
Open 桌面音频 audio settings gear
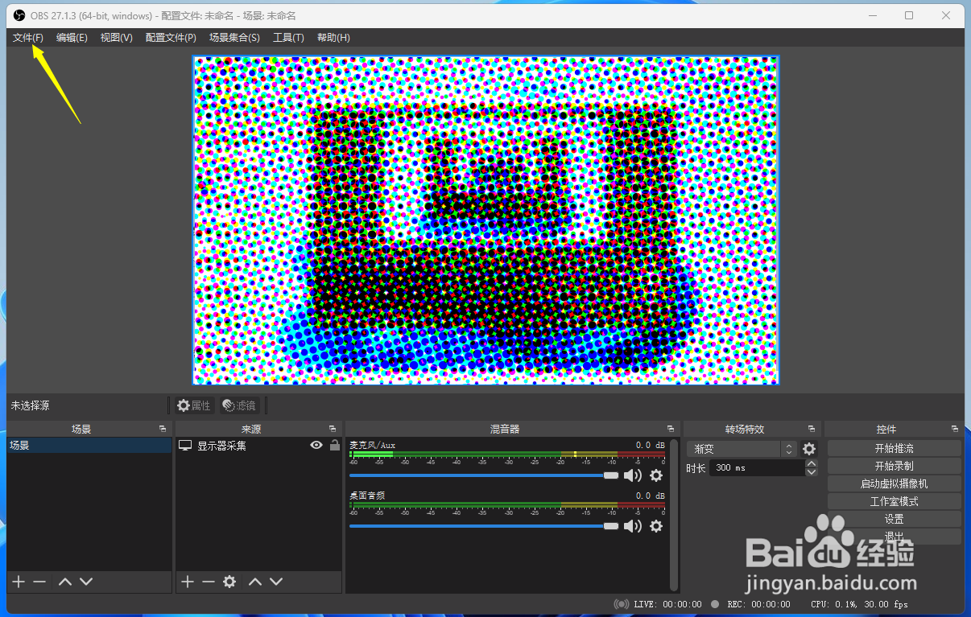point(656,526)
